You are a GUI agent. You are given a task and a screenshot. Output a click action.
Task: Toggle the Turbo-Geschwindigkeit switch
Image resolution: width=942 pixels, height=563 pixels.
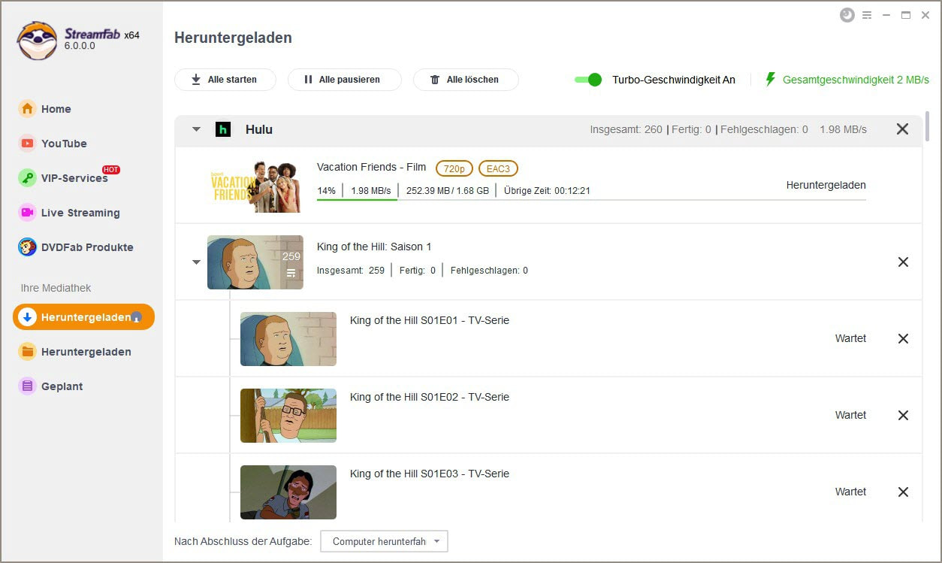[x=588, y=80]
